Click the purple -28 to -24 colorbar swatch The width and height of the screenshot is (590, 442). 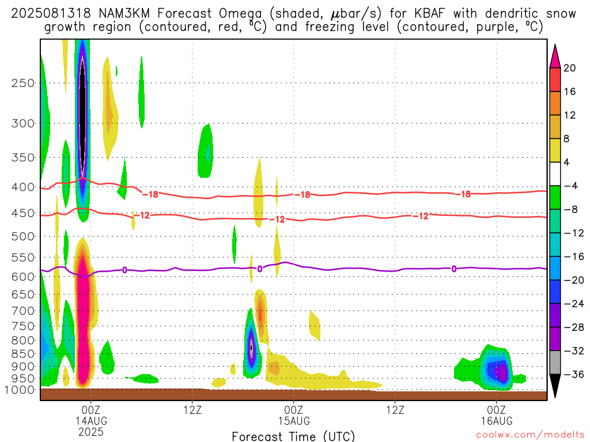555,315
